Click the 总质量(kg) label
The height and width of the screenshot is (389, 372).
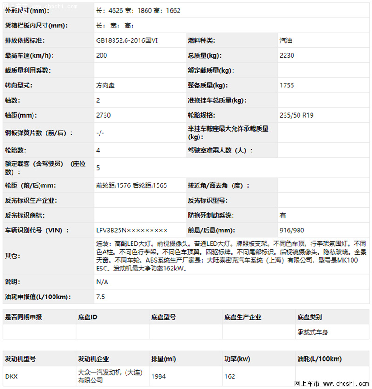(205, 55)
